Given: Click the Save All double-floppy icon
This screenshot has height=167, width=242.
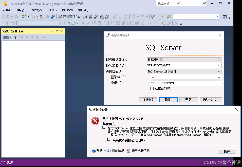Looking at the screenshot, I should [x=53, y=16].
